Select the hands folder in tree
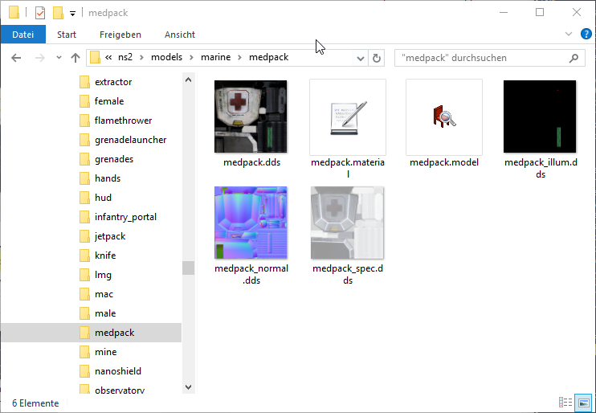This screenshot has width=596, height=413. click(108, 178)
